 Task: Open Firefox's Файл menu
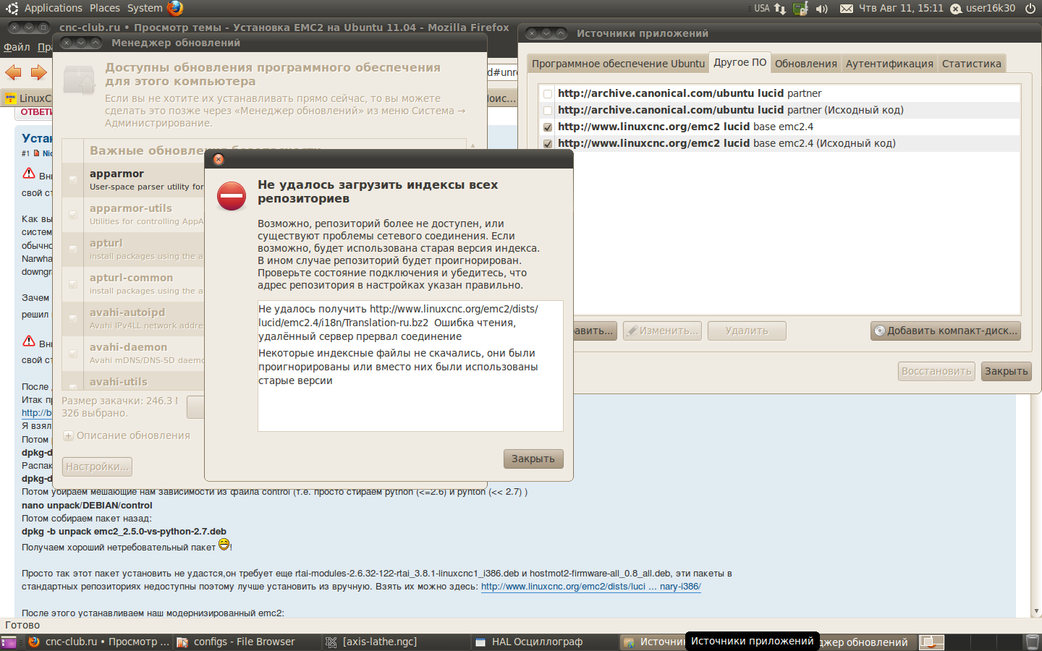pyautogui.click(x=17, y=47)
